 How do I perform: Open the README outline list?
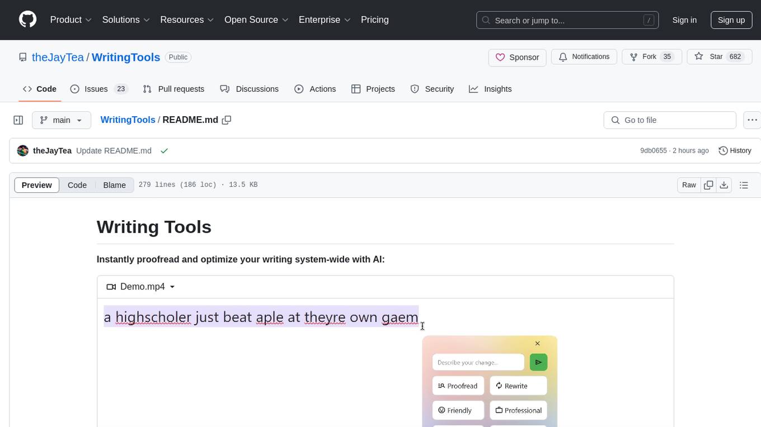(x=744, y=185)
